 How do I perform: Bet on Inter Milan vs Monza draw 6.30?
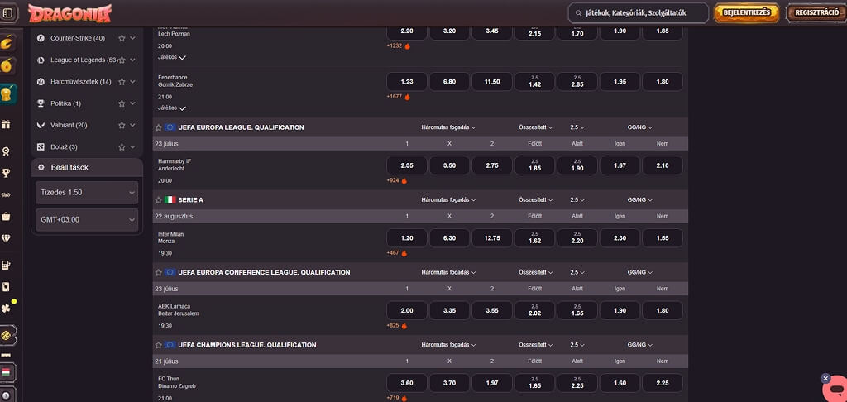click(x=449, y=237)
